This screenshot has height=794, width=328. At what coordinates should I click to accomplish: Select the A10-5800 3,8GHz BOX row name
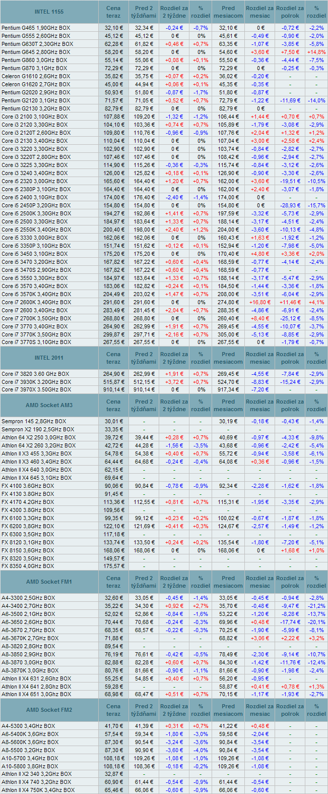[30, 766]
